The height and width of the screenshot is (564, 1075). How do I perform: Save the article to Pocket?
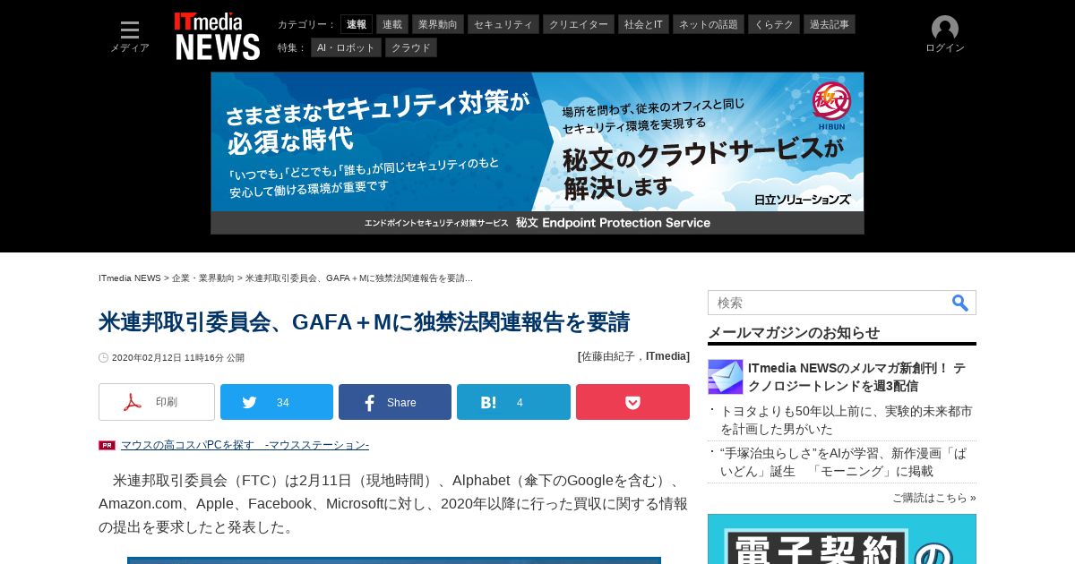click(632, 402)
